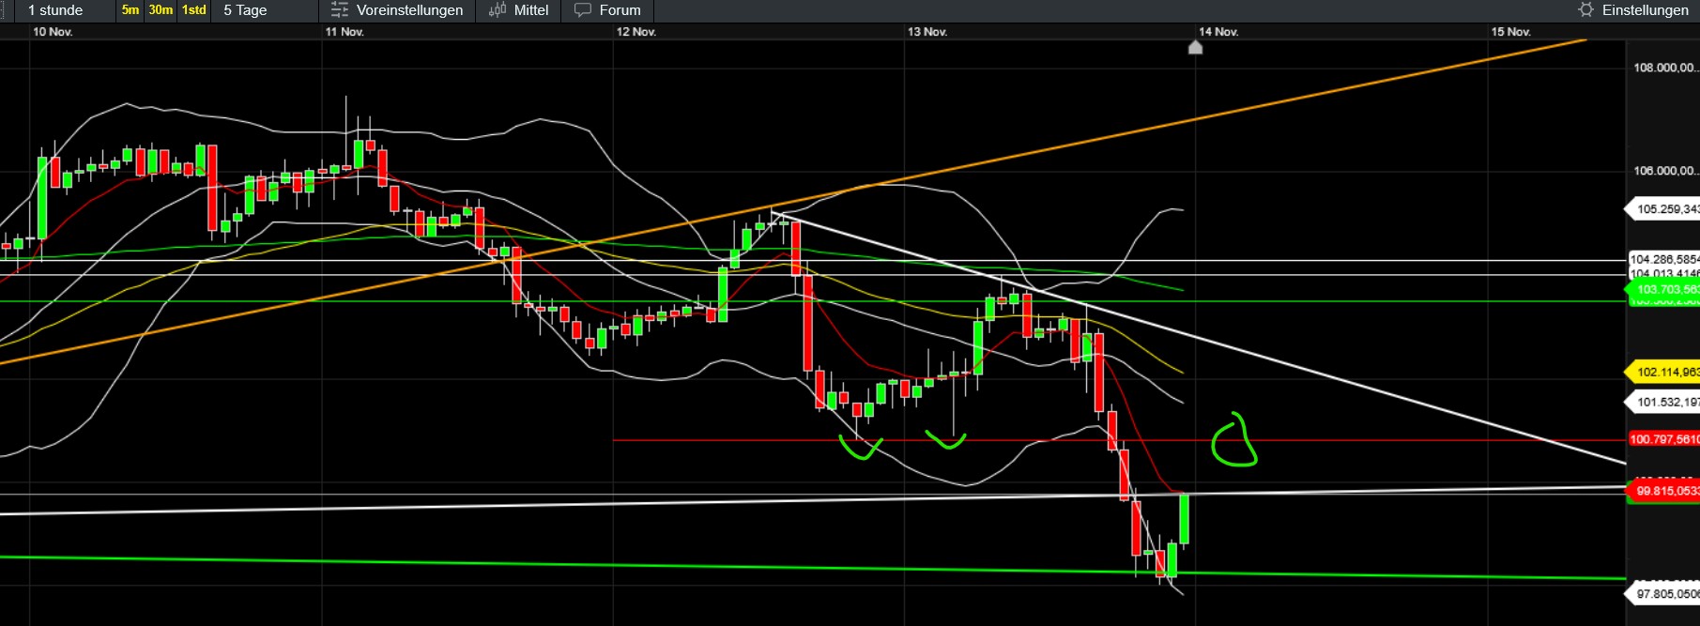Select the green hand-drawn circle annotation
The height and width of the screenshot is (626, 1700).
pyautogui.click(x=1234, y=440)
